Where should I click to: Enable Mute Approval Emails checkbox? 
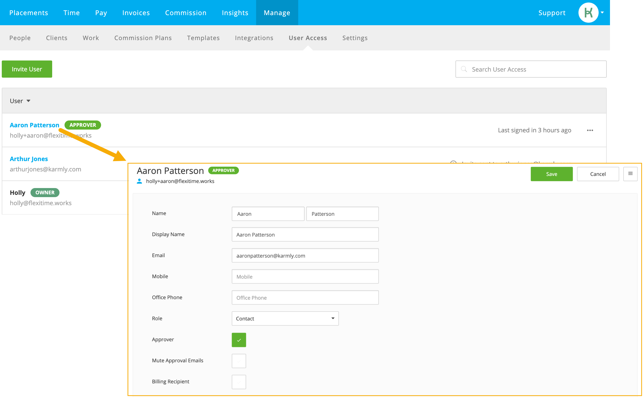pyautogui.click(x=239, y=361)
